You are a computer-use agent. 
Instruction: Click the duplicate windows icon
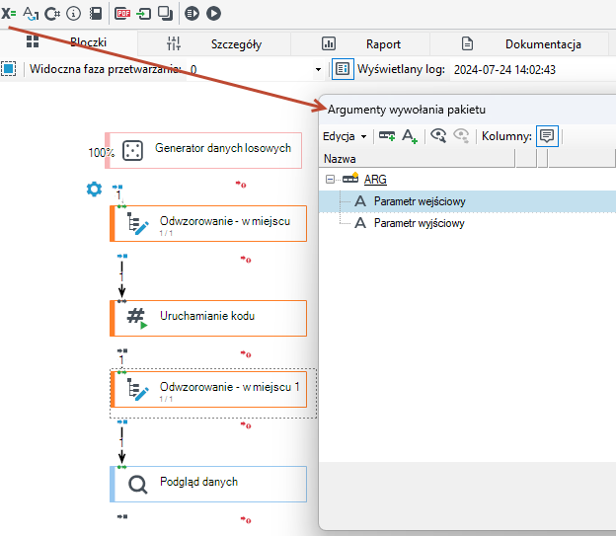[x=166, y=14]
